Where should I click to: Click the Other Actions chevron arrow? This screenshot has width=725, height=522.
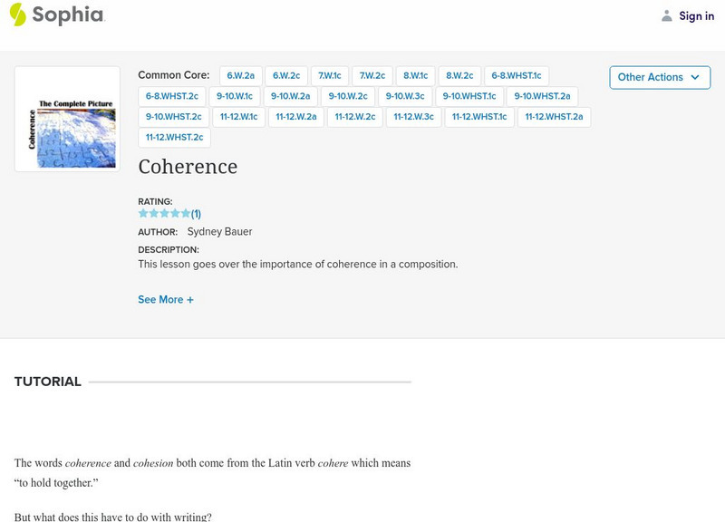pyautogui.click(x=695, y=77)
